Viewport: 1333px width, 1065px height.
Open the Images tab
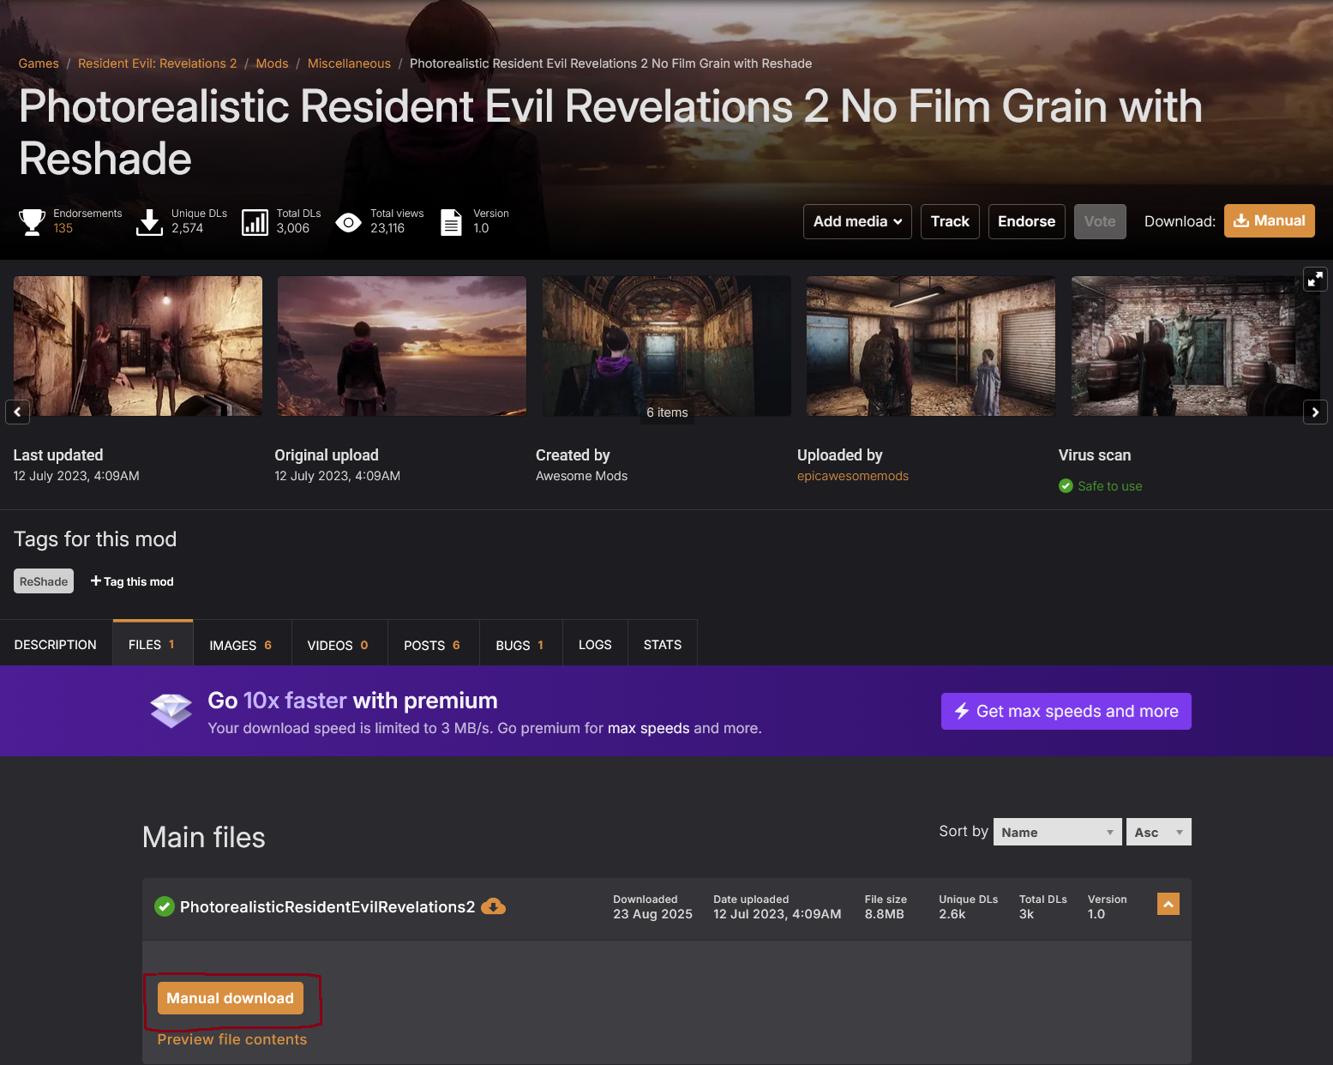[242, 644]
